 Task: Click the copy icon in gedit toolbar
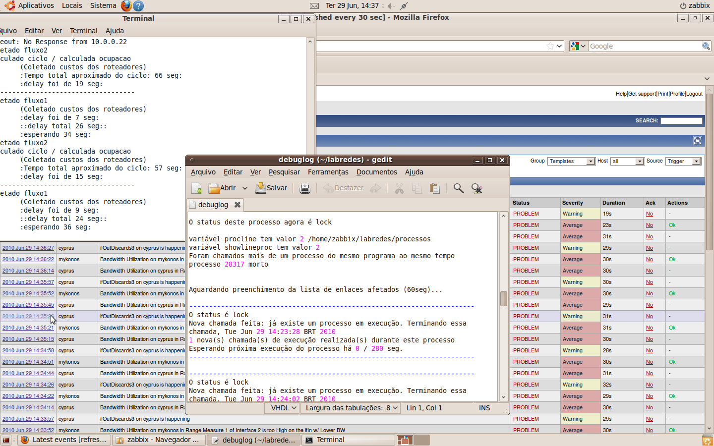click(x=417, y=188)
